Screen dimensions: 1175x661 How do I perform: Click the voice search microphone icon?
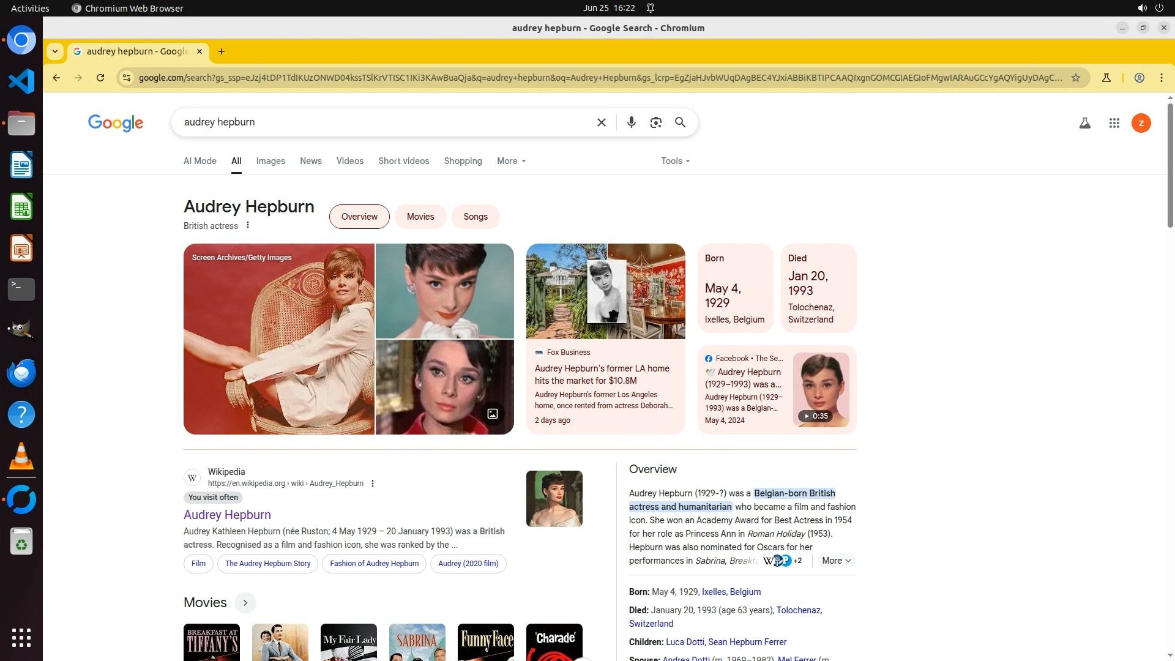click(x=631, y=122)
